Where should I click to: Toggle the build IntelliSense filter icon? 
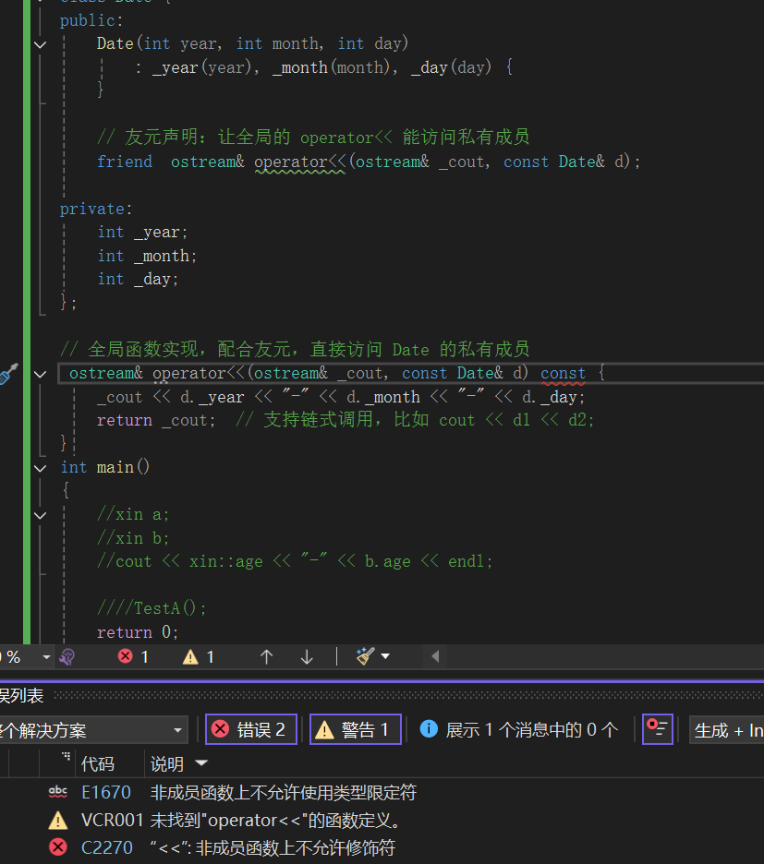point(658,729)
